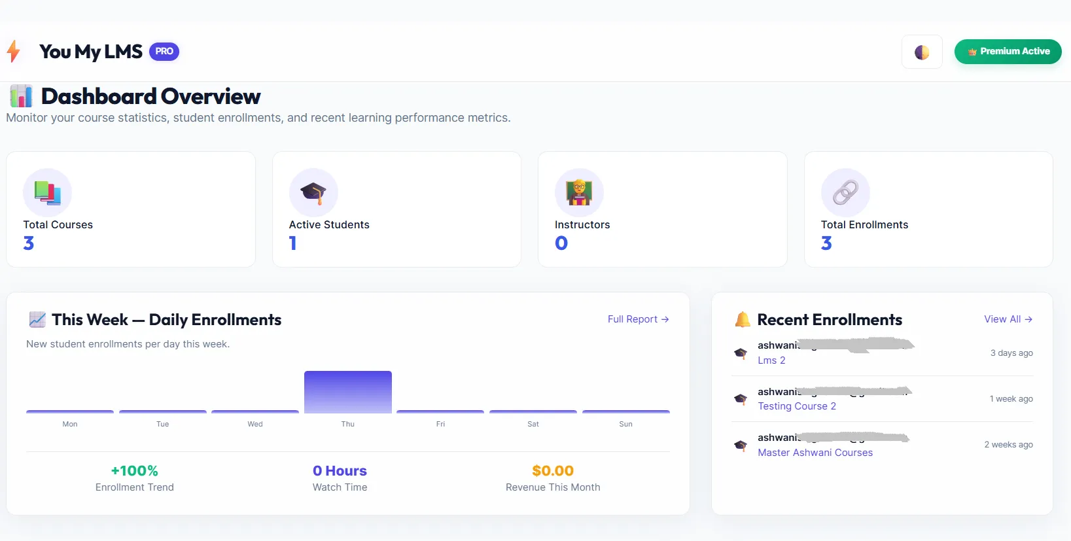This screenshot has width=1071, height=541.
Task: Click the Instructors teacher icon
Action: tap(579, 192)
